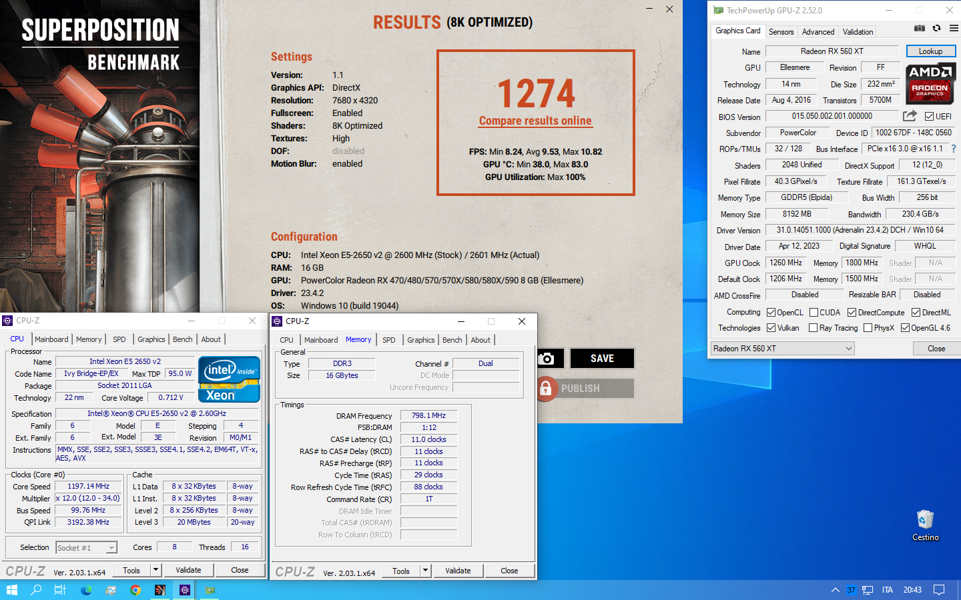961x600 pixels.
Task: Open Bench tab in left CPU-Z window
Action: point(183,339)
